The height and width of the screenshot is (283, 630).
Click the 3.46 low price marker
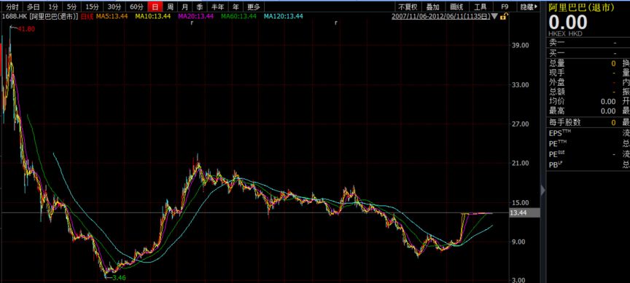[120, 277]
